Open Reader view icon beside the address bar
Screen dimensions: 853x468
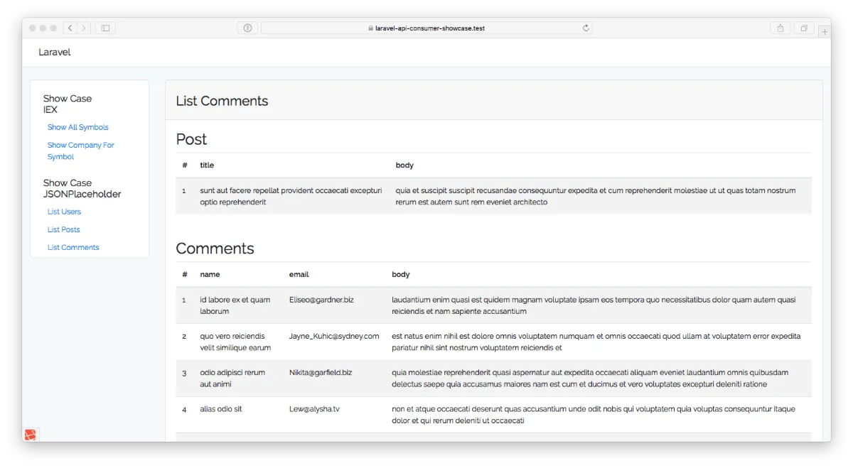point(247,28)
